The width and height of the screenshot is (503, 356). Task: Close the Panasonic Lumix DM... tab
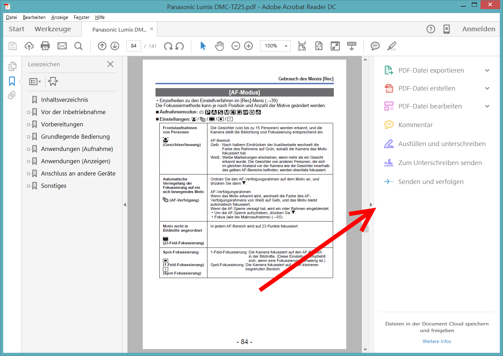point(152,29)
